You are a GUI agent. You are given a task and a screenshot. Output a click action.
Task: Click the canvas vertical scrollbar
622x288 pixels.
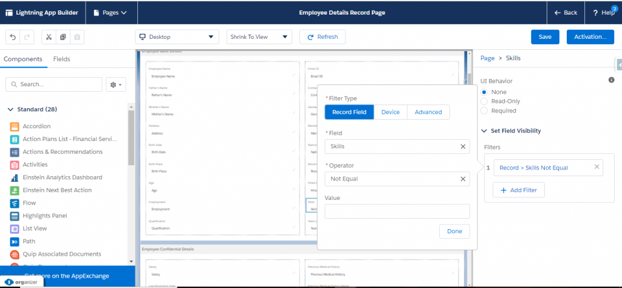(468, 78)
